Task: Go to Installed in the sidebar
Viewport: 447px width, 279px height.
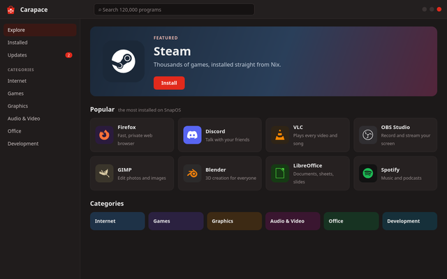Action: click(40, 43)
